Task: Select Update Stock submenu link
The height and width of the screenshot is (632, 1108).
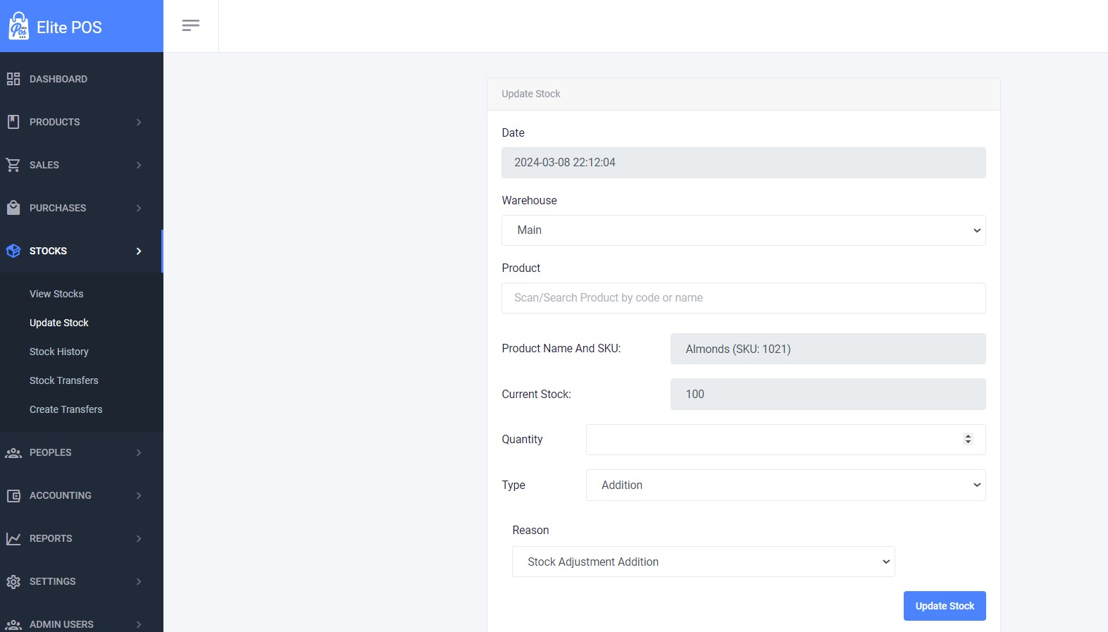Action: [59, 323]
